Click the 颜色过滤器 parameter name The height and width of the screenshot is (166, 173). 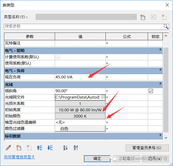coord(15,129)
